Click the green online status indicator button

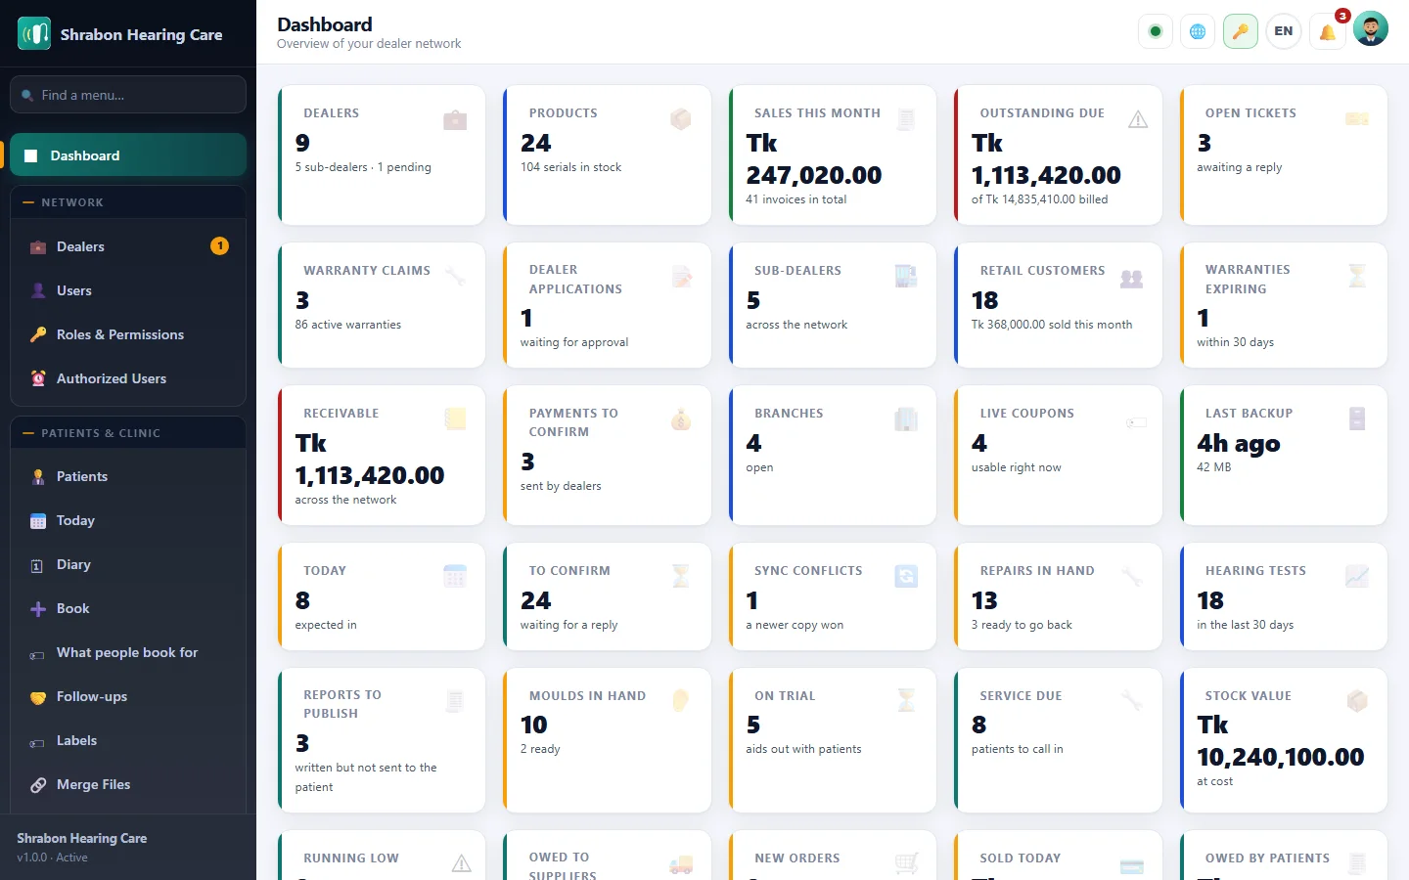click(1156, 31)
